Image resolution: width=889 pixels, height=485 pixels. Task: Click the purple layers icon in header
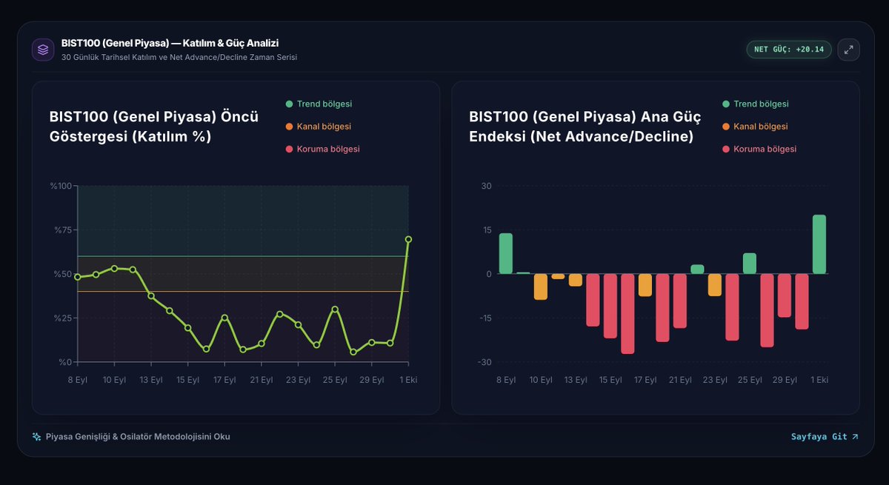[x=43, y=50]
